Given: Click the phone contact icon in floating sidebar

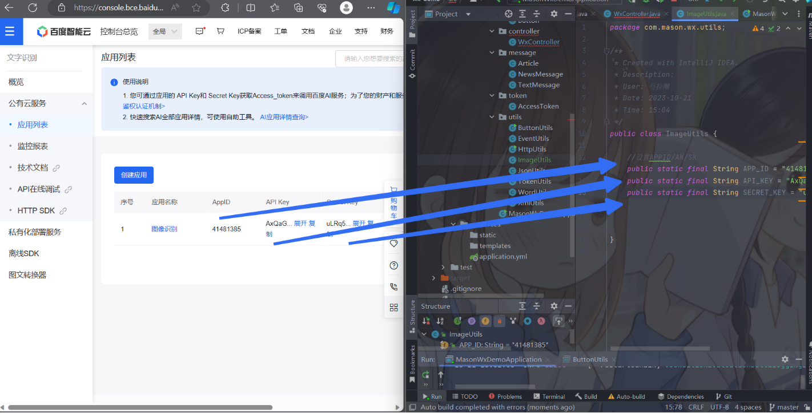Looking at the screenshot, I should pyautogui.click(x=393, y=287).
